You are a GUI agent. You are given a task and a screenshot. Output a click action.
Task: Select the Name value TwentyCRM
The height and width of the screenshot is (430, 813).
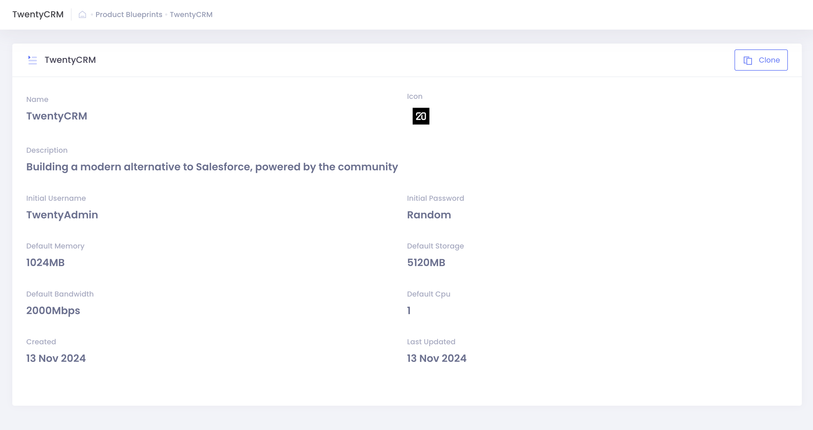(57, 116)
